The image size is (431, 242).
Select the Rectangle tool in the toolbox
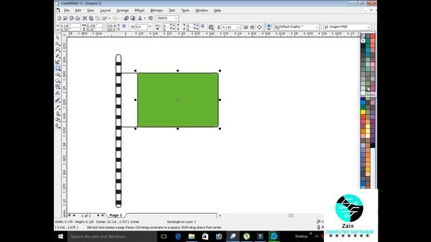58,69
